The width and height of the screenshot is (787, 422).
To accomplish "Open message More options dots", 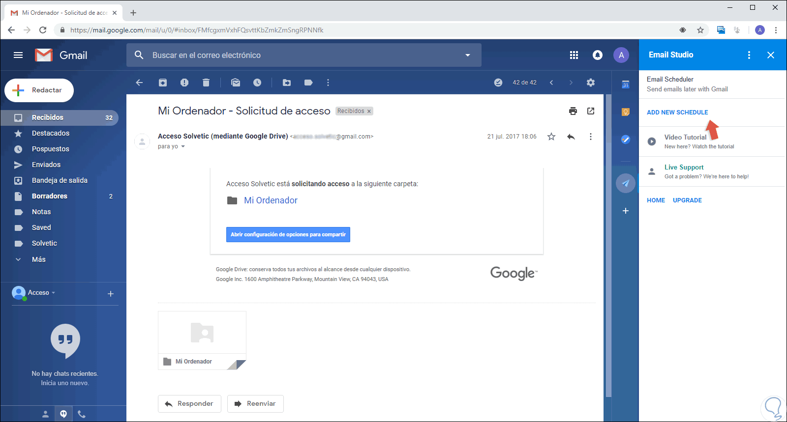I will pos(591,137).
